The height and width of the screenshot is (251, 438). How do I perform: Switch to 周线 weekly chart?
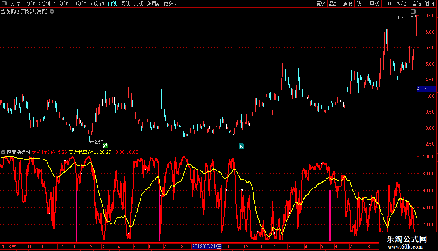point(126,3)
